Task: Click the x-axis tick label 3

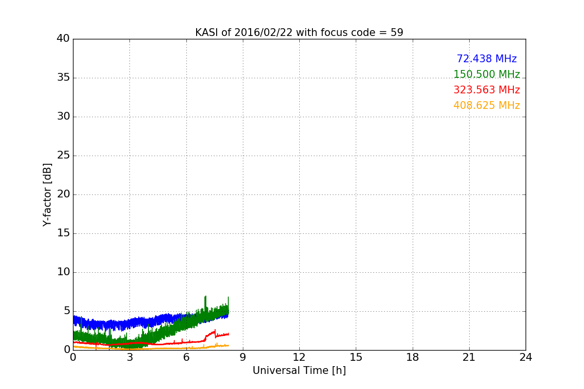Action: 129,357
